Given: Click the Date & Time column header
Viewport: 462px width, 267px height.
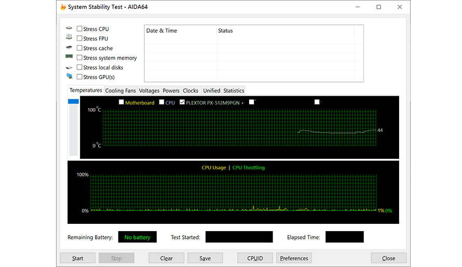Looking at the screenshot, I should pyautogui.click(x=161, y=31).
